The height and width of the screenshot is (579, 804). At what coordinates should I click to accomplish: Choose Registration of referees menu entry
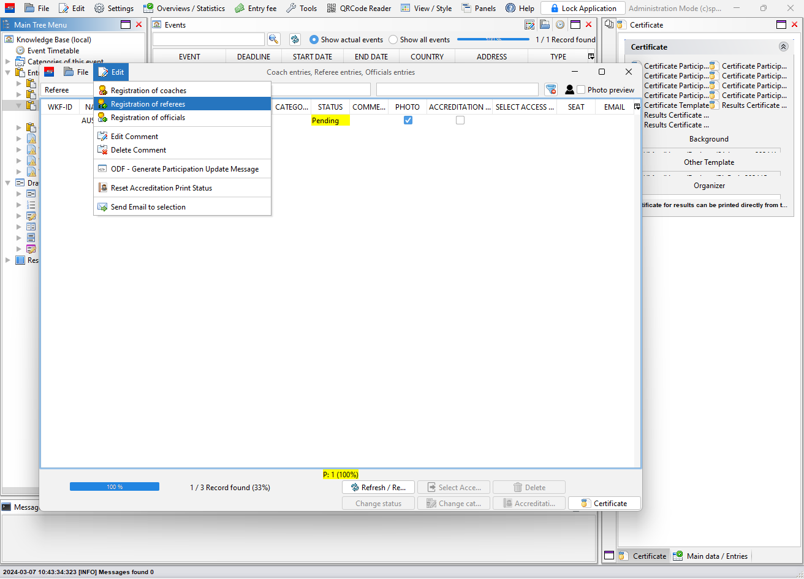[x=183, y=104]
